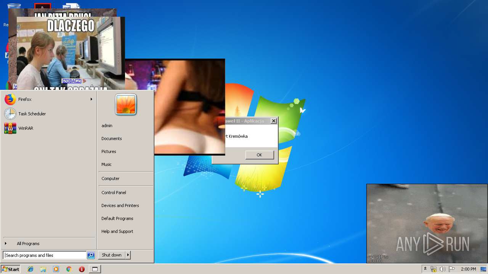This screenshot has height=274, width=488.
Task: Open Music from Start menu
Action: point(106,164)
